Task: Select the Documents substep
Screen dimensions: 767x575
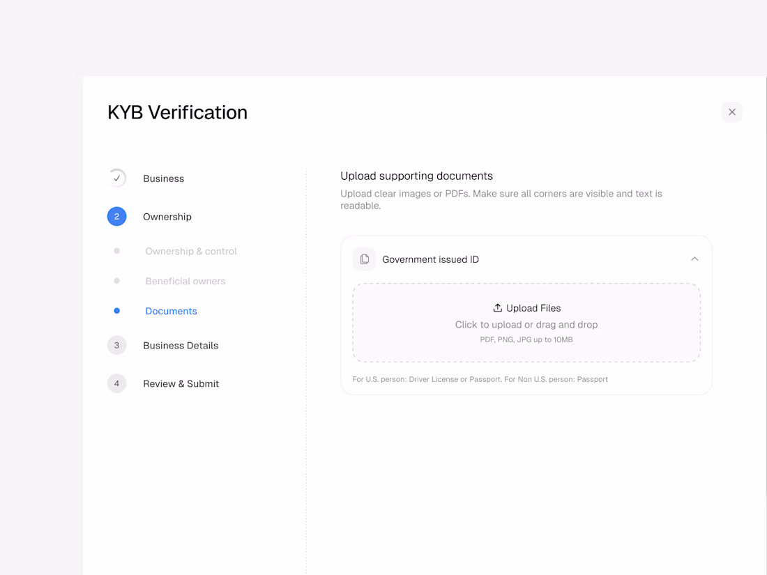Action: click(171, 311)
